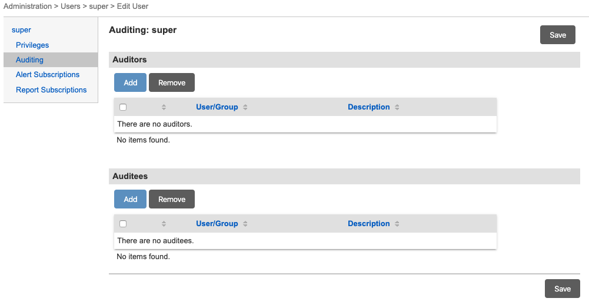Remove selected auditors
The image size is (589, 308).
(172, 82)
